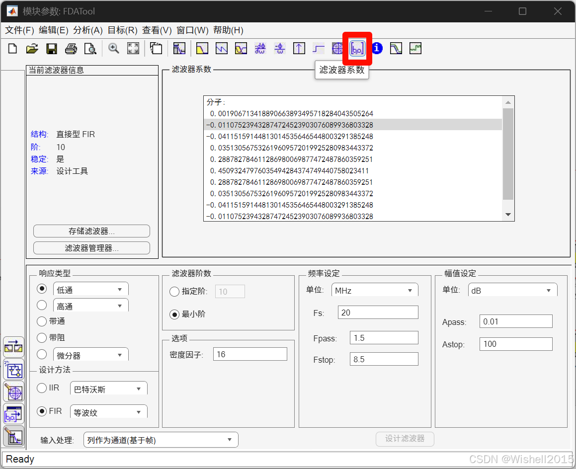The image size is (576, 469).
Task: Open the 窗口(W) menu
Action: click(192, 30)
